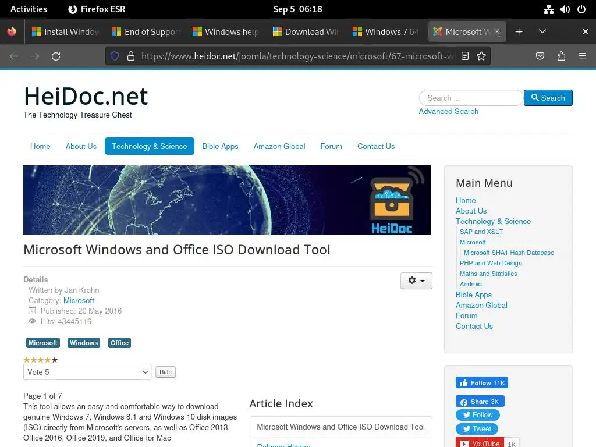
Task: Click the HeiDoc treasure chest banner image
Action: [x=227, y=200]
